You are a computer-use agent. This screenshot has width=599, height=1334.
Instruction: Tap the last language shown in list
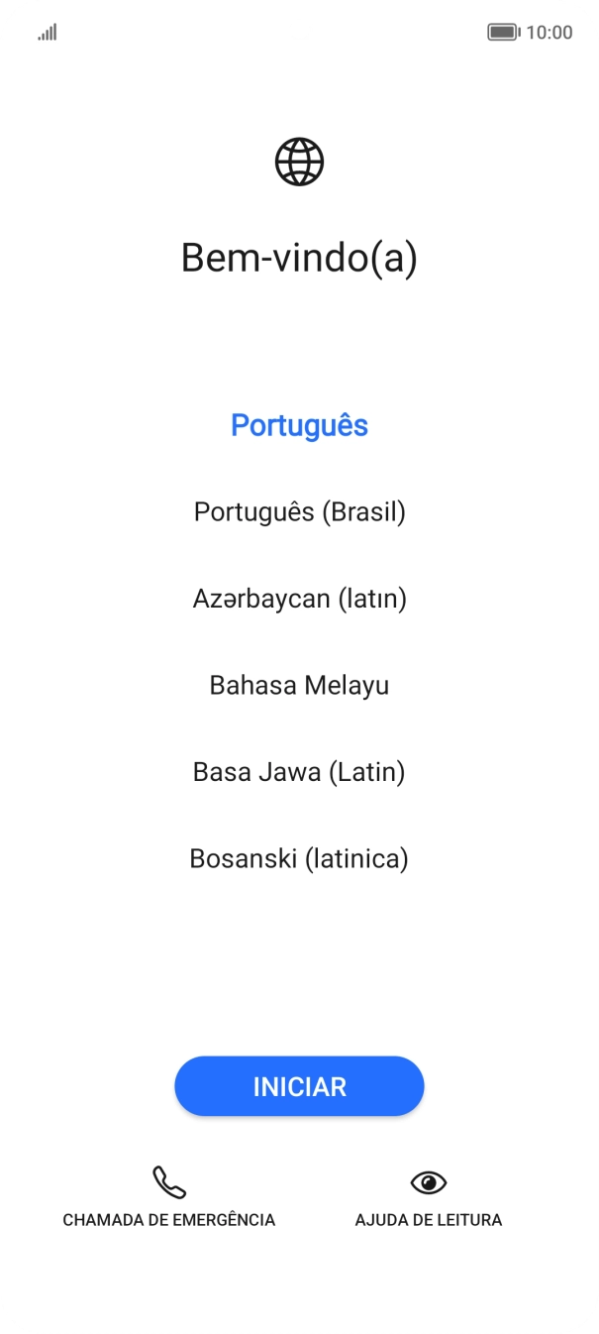click(299, 858)
